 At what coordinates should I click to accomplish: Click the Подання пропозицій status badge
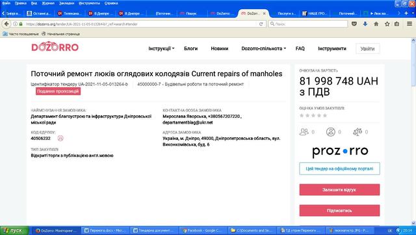[x=58, y=91]
